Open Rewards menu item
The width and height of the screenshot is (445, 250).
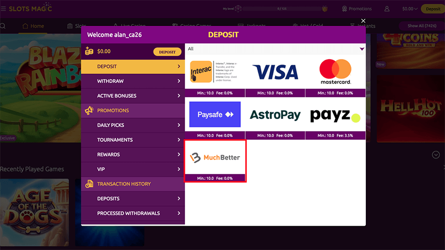coord(133,155)
